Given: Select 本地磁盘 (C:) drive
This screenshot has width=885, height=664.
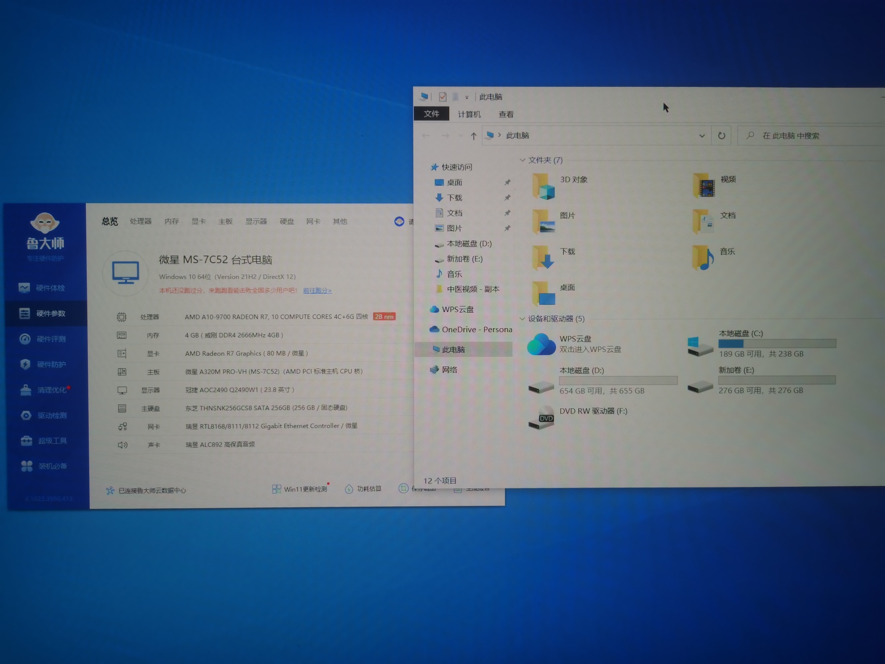Looking at the screenshot, I should click(x=762, y=344).
